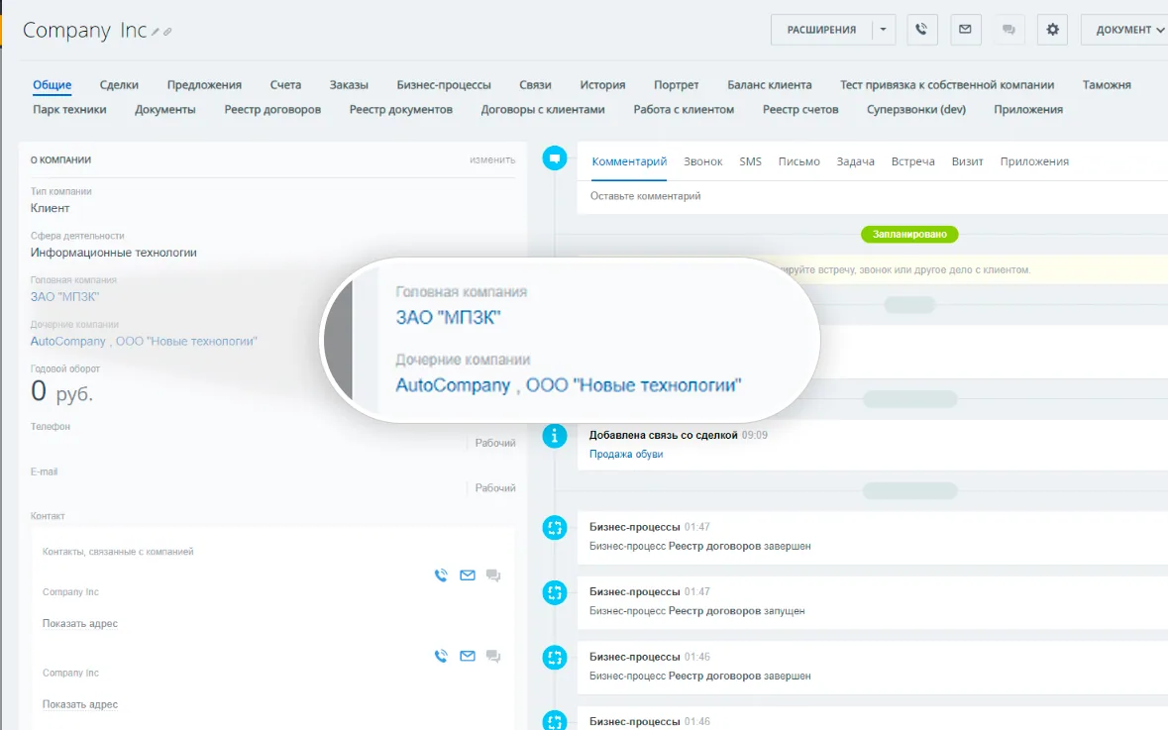This screenshot has height=730, width=1168.
Task: Open parent company ЗАО "МПЗК" link
Action: (x=64, y=296)
